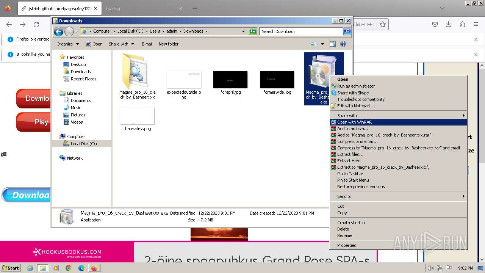Open Firefox hamburger application menu
The image size is (485, 273).
tap(476, 24)
